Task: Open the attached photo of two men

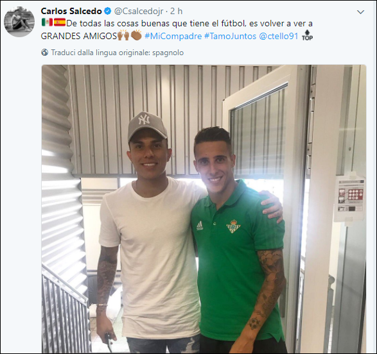Action: [204, 209]
